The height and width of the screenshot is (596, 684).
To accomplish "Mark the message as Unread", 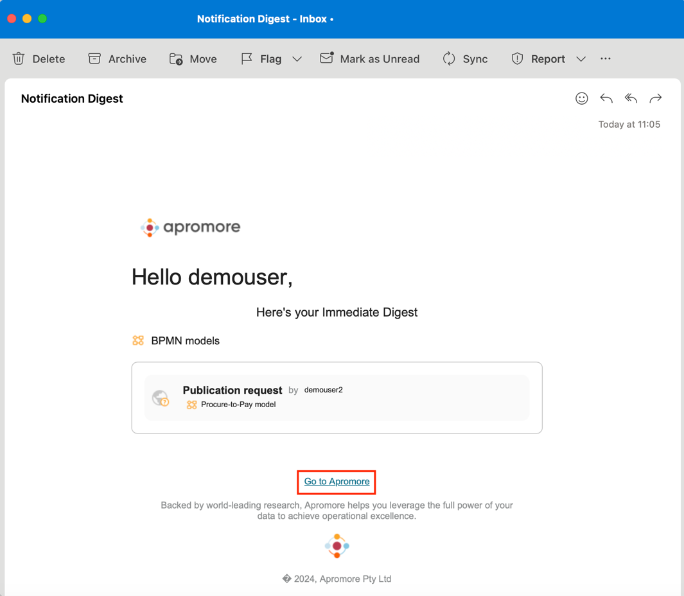I will click(370, 58).
